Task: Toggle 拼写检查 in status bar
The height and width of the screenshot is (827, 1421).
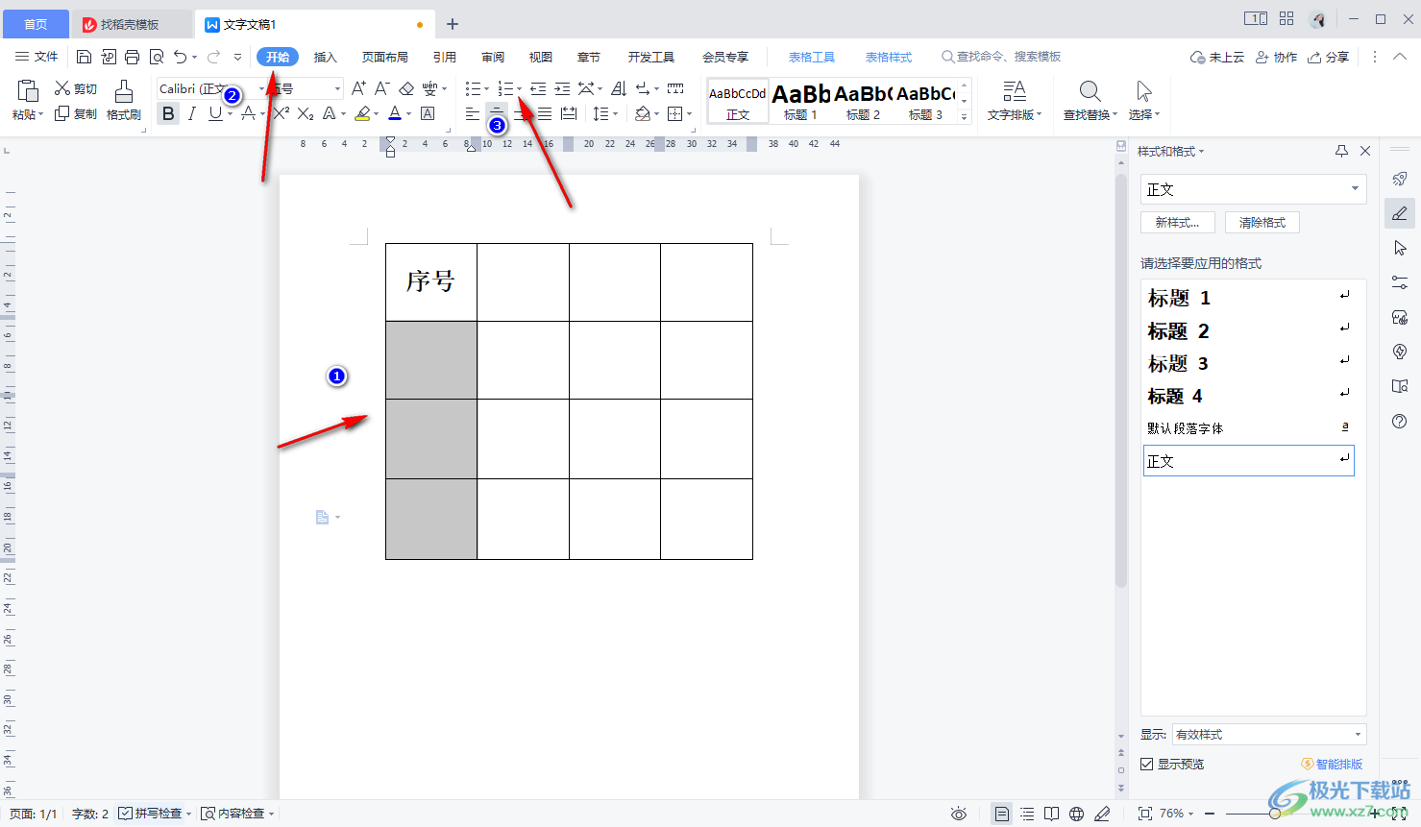Action: (x=151, y=814)
